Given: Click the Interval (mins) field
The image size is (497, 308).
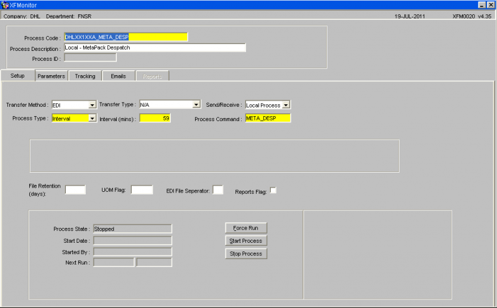Looking at the screenshot, I should click(155, 118).
